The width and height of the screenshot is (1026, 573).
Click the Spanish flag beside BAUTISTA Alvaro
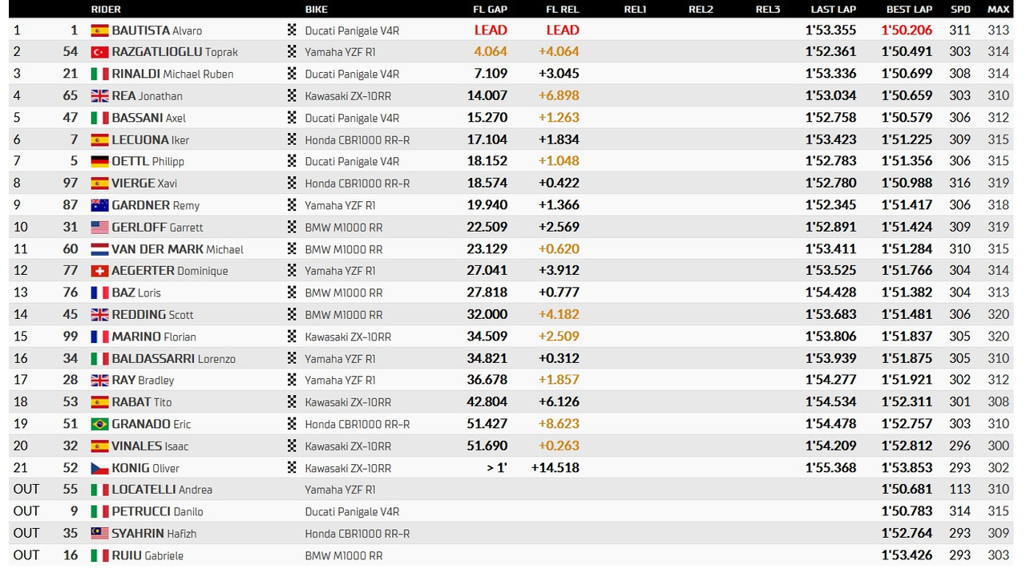click(99, 30)
